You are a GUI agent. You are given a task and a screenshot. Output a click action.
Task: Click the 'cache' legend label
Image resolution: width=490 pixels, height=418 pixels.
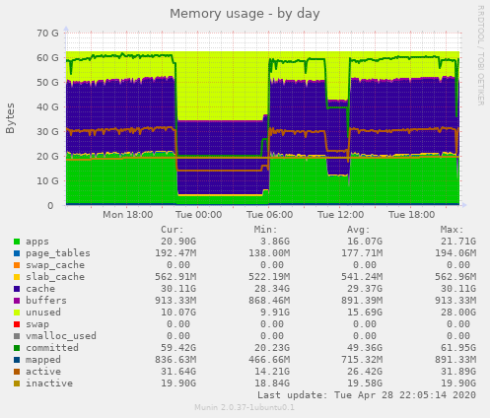click(x=40, y=289)
